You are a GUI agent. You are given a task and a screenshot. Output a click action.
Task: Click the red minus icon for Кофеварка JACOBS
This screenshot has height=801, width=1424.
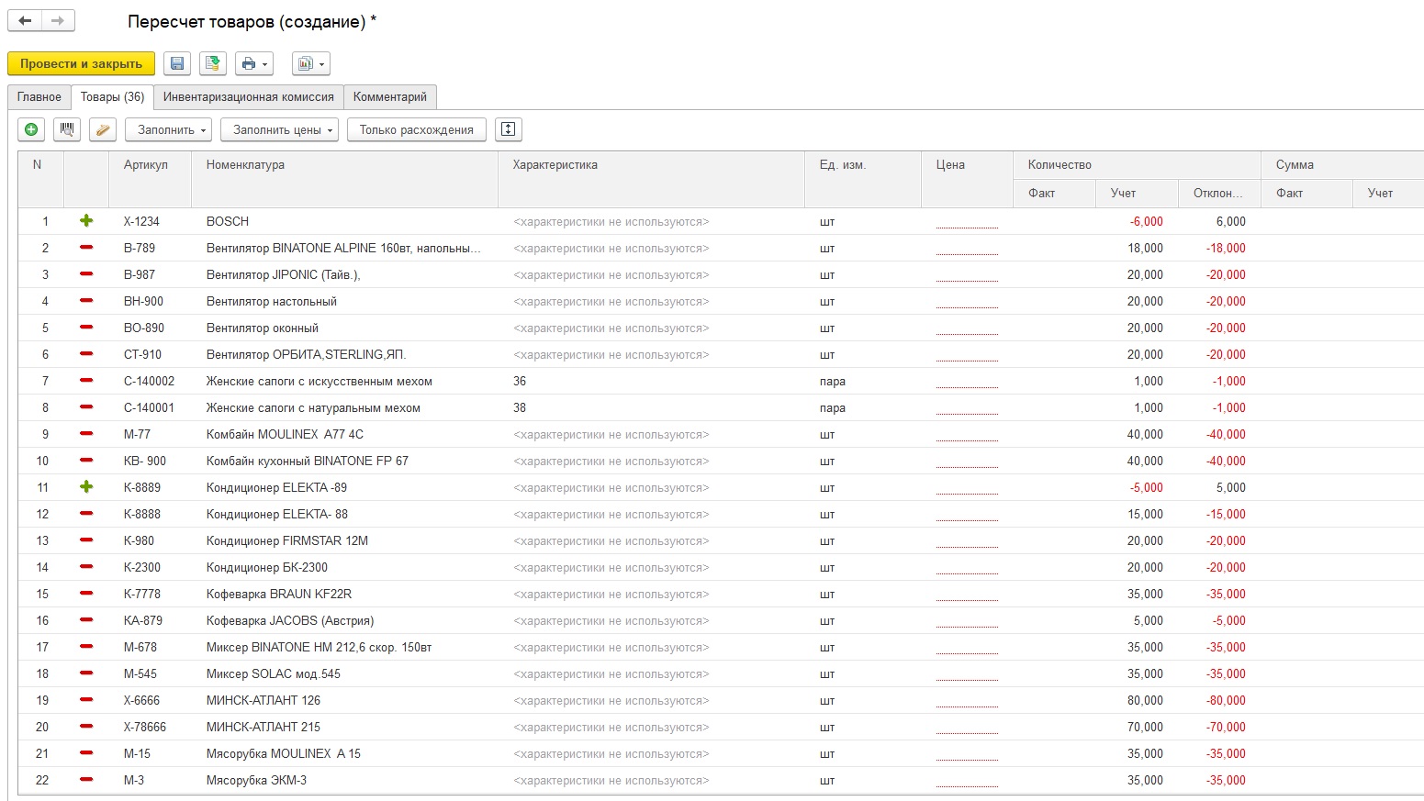point(86,620)
